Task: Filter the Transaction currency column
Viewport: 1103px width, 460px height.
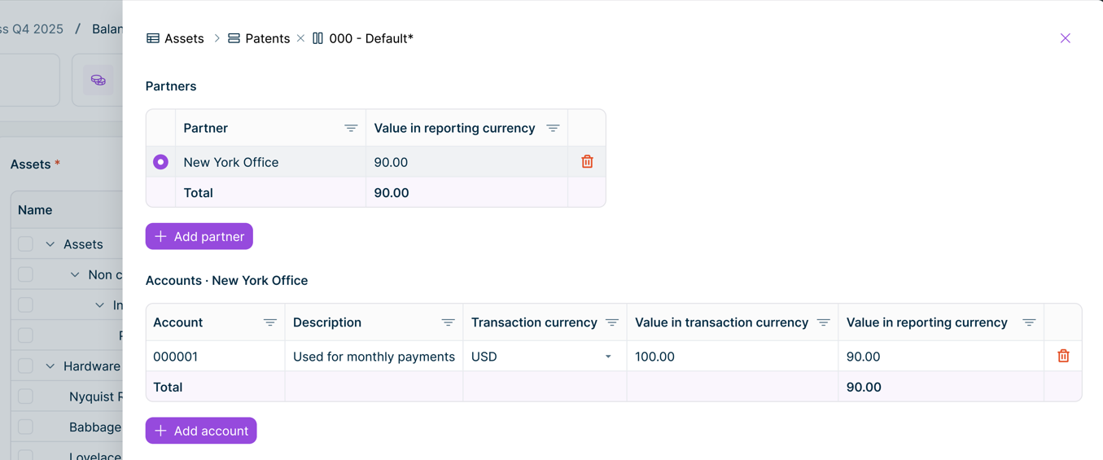Action: click(x=612, y=323)
